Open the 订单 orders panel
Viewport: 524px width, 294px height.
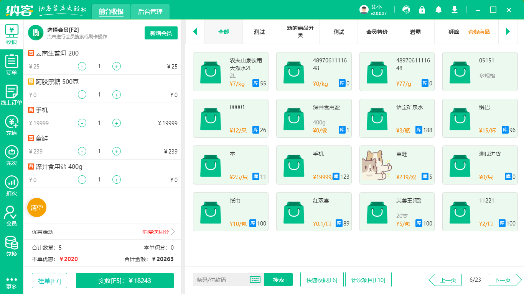[11, 65]
